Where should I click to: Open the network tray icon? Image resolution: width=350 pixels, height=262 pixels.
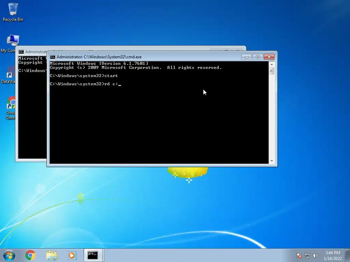(x=307, y=256)
